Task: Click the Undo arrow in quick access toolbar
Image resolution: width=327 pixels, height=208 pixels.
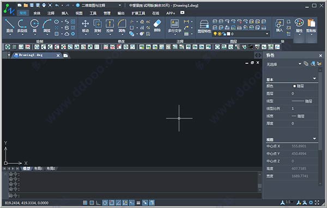Action: pos(57,5)
